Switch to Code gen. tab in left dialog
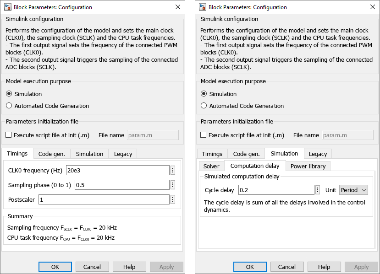The height and width of the screenshot is (274, 380). tap(52, 154)
